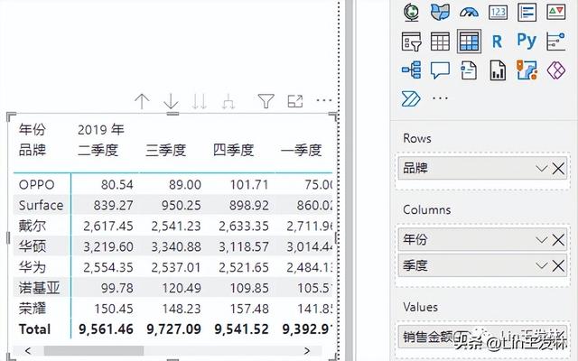This screenshot has height=361, width=578.
Task: Expand the 季度 field dropdown in Columns
Action: point(541,265)
